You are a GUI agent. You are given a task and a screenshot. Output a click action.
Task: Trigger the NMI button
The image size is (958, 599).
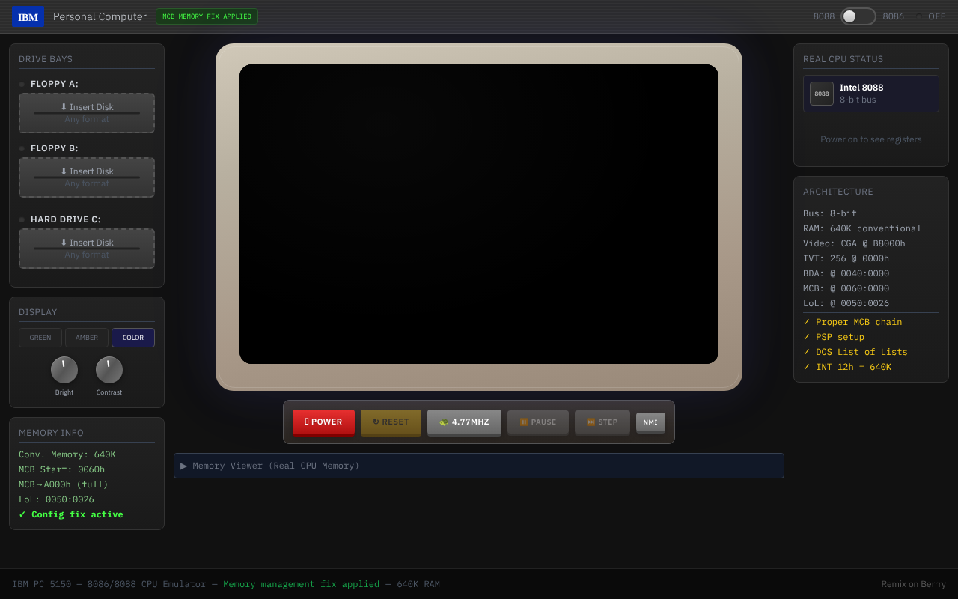(x=650, y=422)
